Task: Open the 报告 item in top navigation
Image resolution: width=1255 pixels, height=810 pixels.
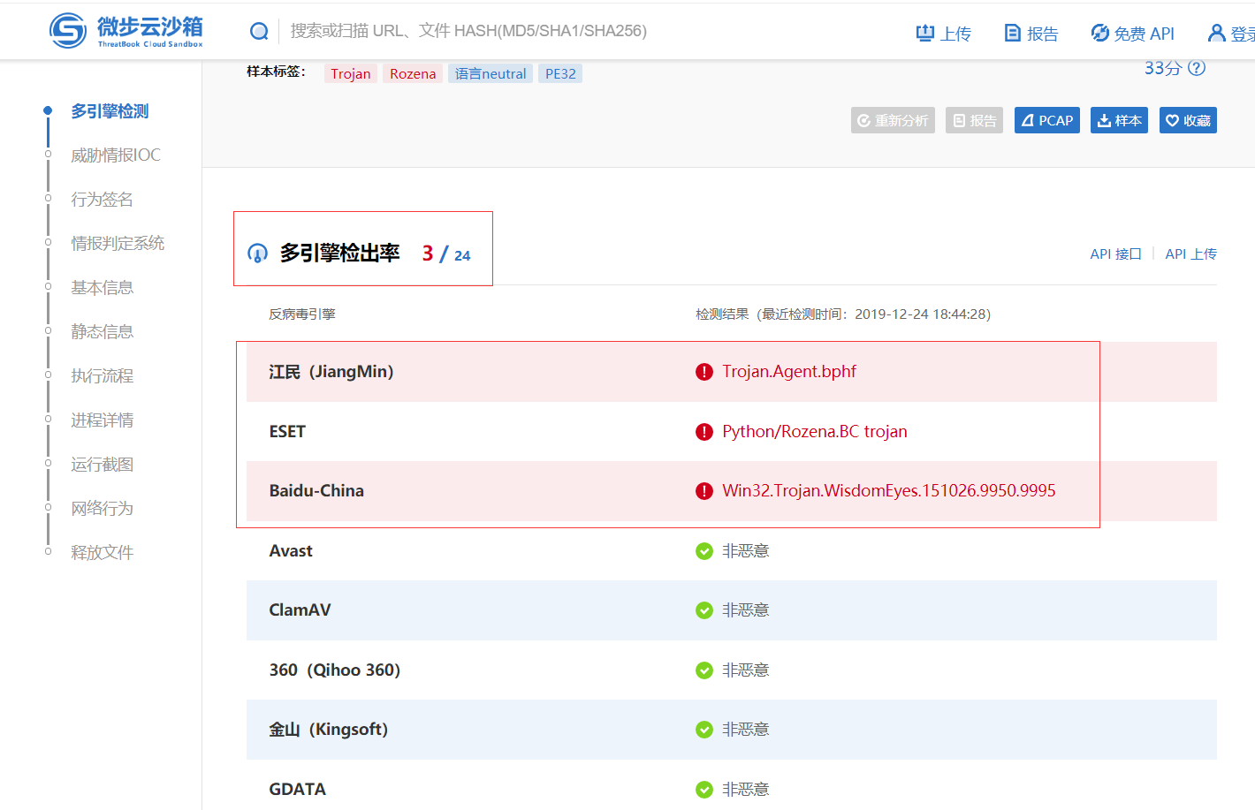Action: point(1031,34)
